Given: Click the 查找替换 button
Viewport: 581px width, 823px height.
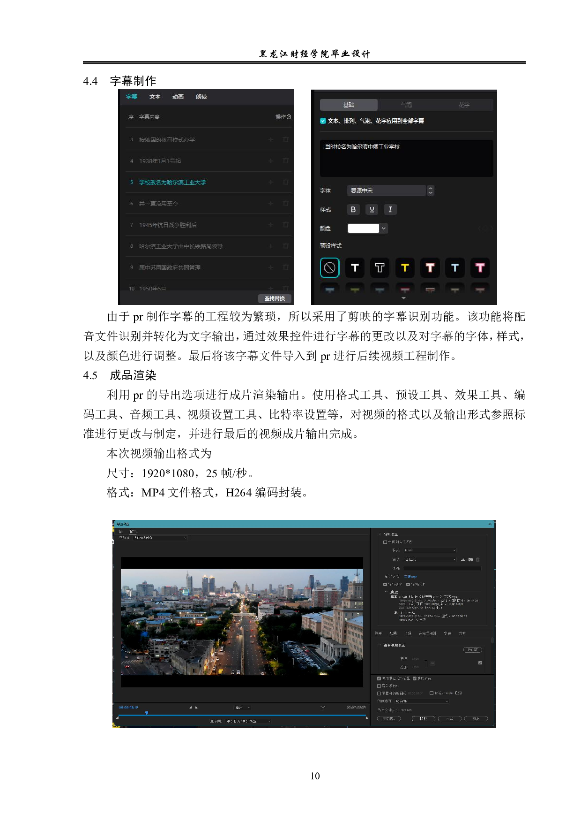Looking at the screenshot, I should [275, 298].
